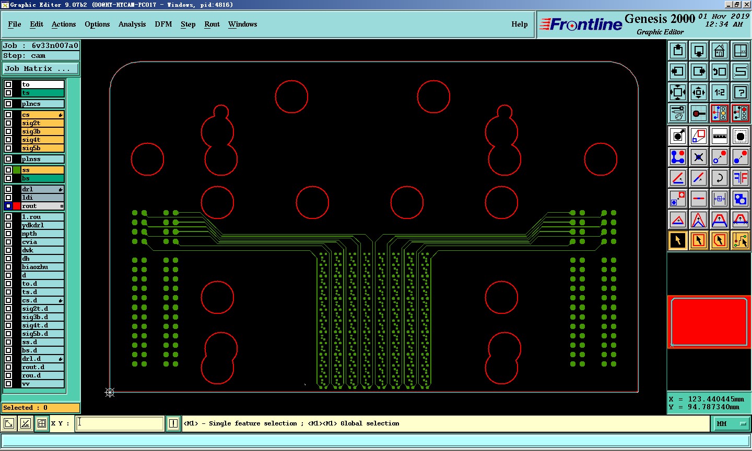Click the snap-to-grid icon

699,113
